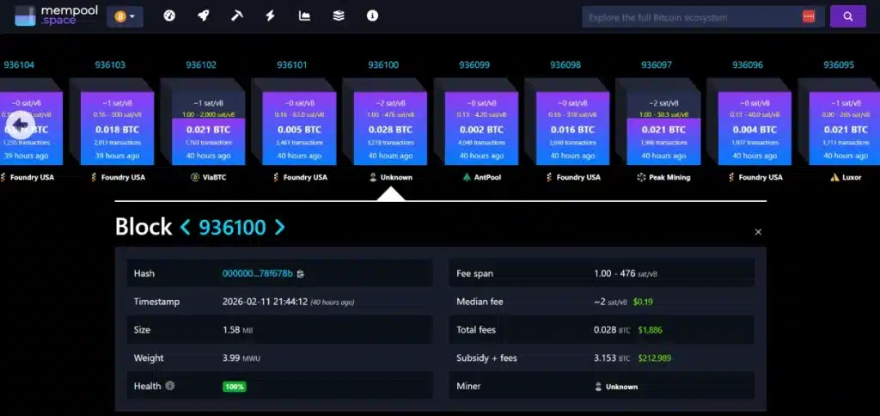This screenshot has width=880, height=416.
Task: Click the Health info icon
Action: coord(170,386)
